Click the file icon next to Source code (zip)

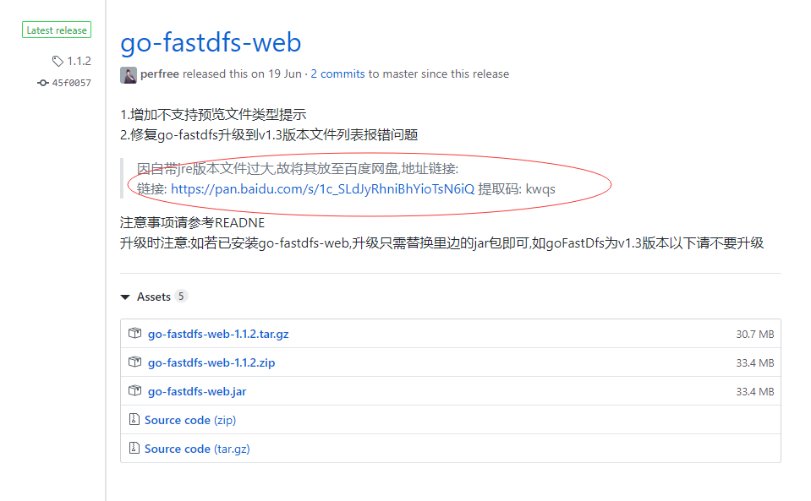tap(134, 419)
